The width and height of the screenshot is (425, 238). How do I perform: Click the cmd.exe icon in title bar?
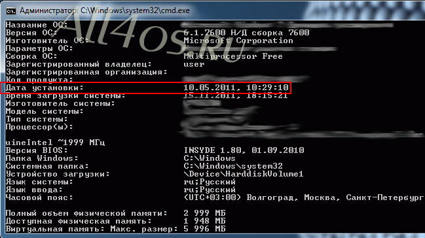[11, 11]
